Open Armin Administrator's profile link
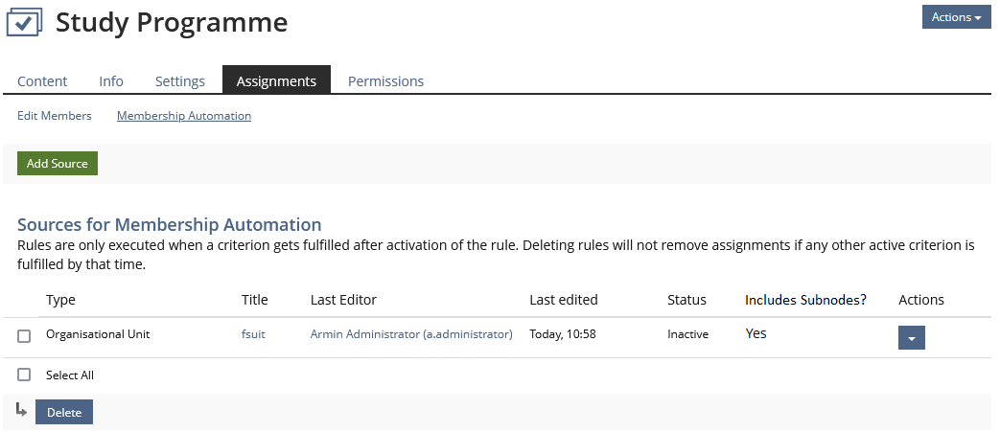This screenshot has width=1000, height=432. pyautogui.click(x=411, y=334)
